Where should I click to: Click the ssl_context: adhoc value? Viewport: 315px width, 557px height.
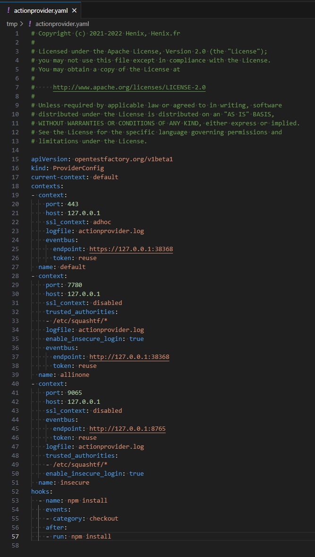(x=102, y=222)
